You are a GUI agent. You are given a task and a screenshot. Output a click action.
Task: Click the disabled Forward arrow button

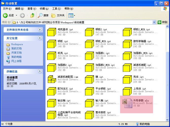tap(22, 16)
